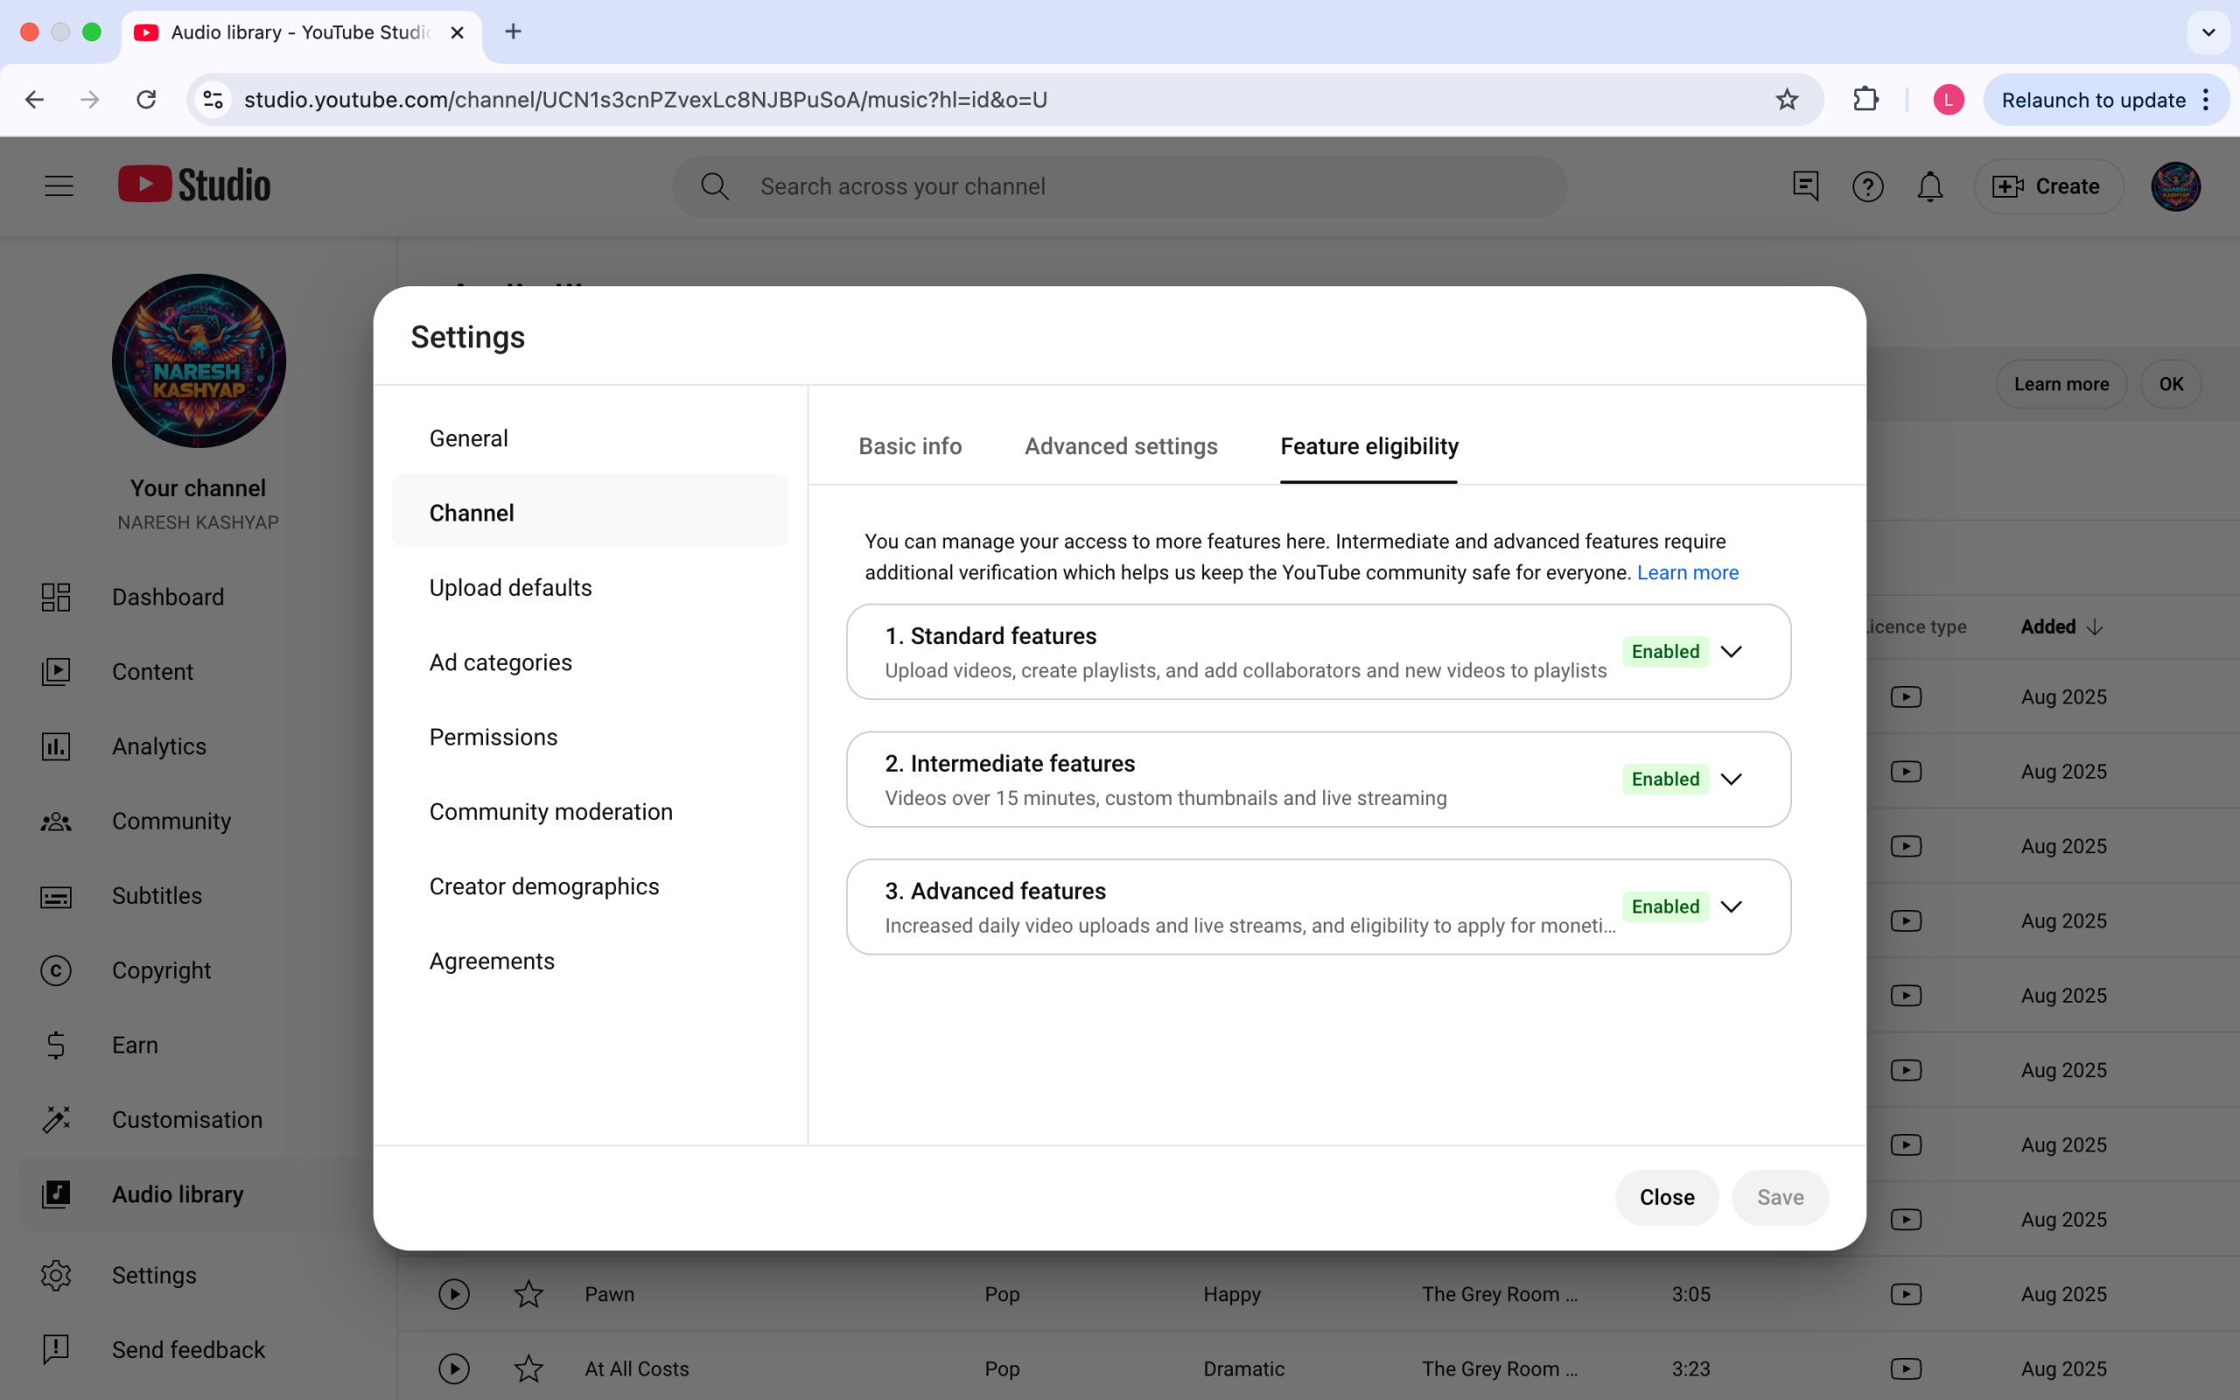Open the Advanced settings tab
The image size is (2240, 1400).
point(1120,446)
